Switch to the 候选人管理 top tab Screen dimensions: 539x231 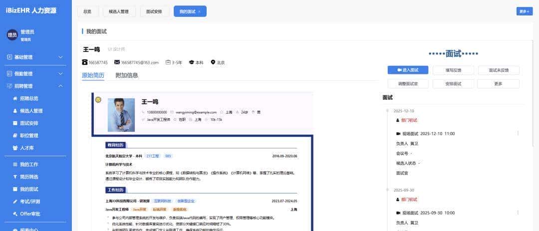119,11
